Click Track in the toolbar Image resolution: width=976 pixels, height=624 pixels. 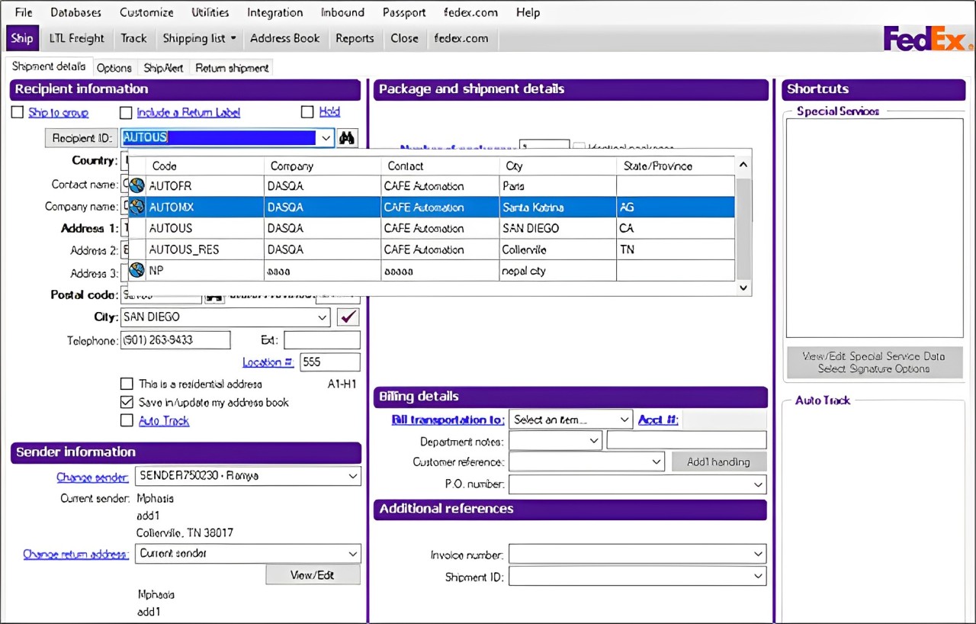pyautogui.click(x=133, y=38)
